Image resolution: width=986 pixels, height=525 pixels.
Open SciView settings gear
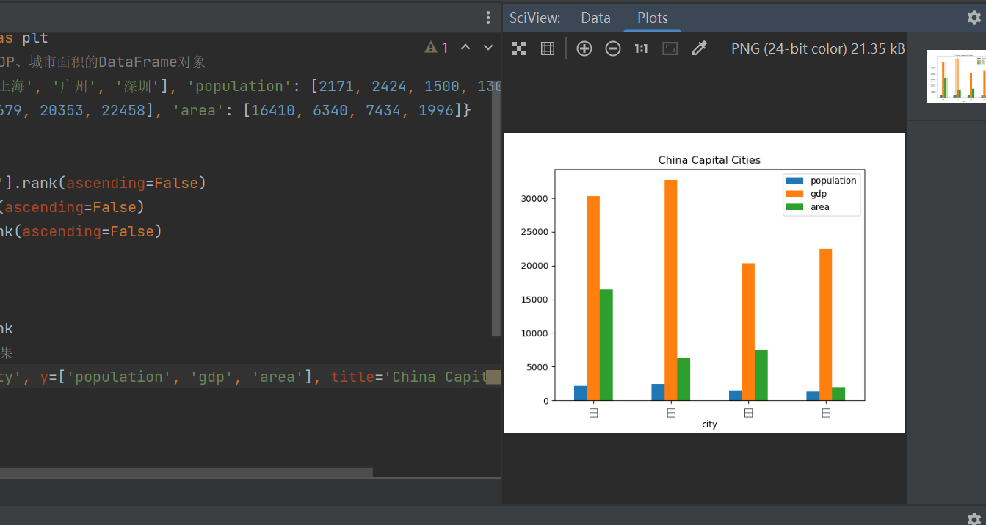[x=974, y=18]
